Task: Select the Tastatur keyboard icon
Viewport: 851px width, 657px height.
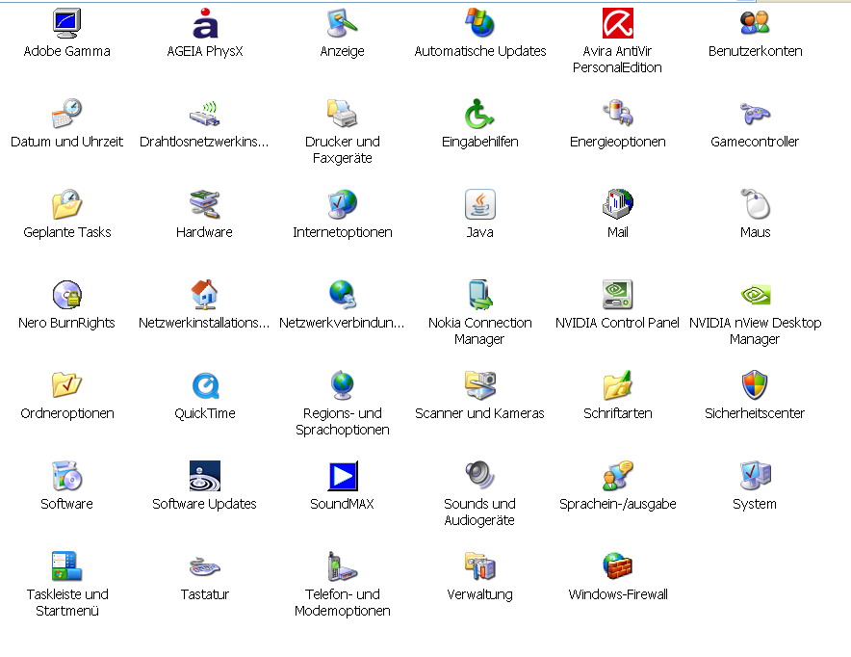Action: point(205,566)
